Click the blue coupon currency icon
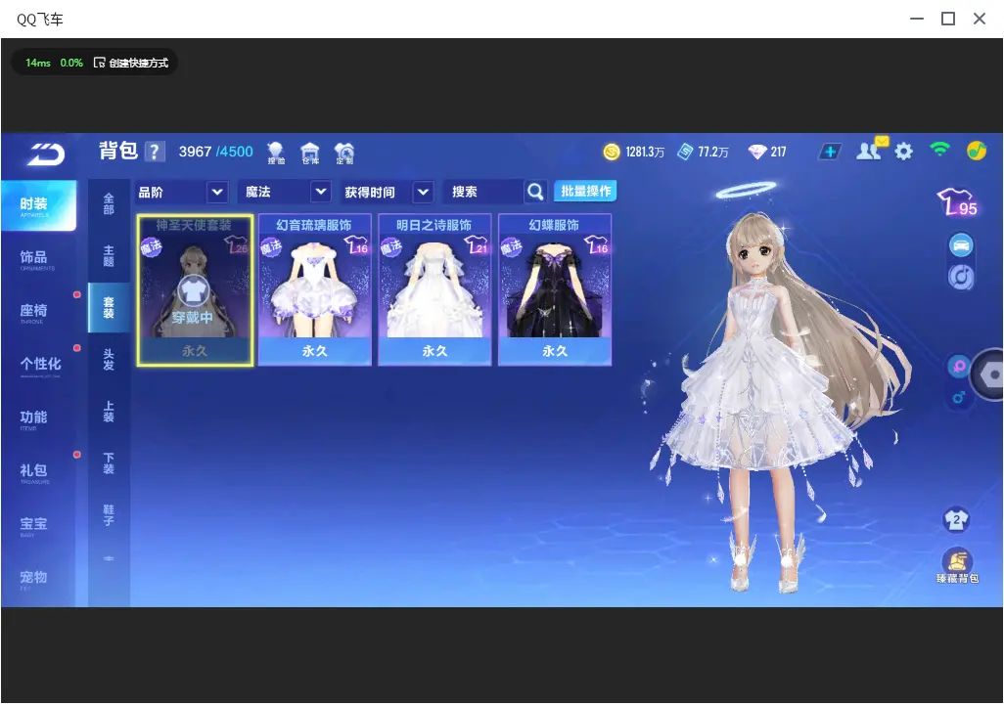This screenshot has height=704, width=1004. 685,152
